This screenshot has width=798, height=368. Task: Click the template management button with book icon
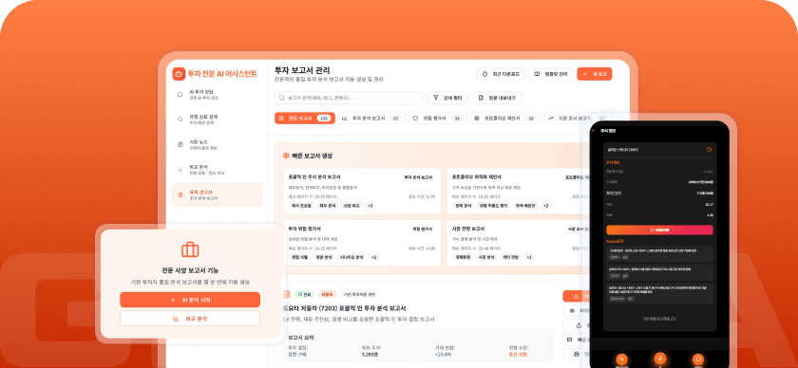[551, 74]
